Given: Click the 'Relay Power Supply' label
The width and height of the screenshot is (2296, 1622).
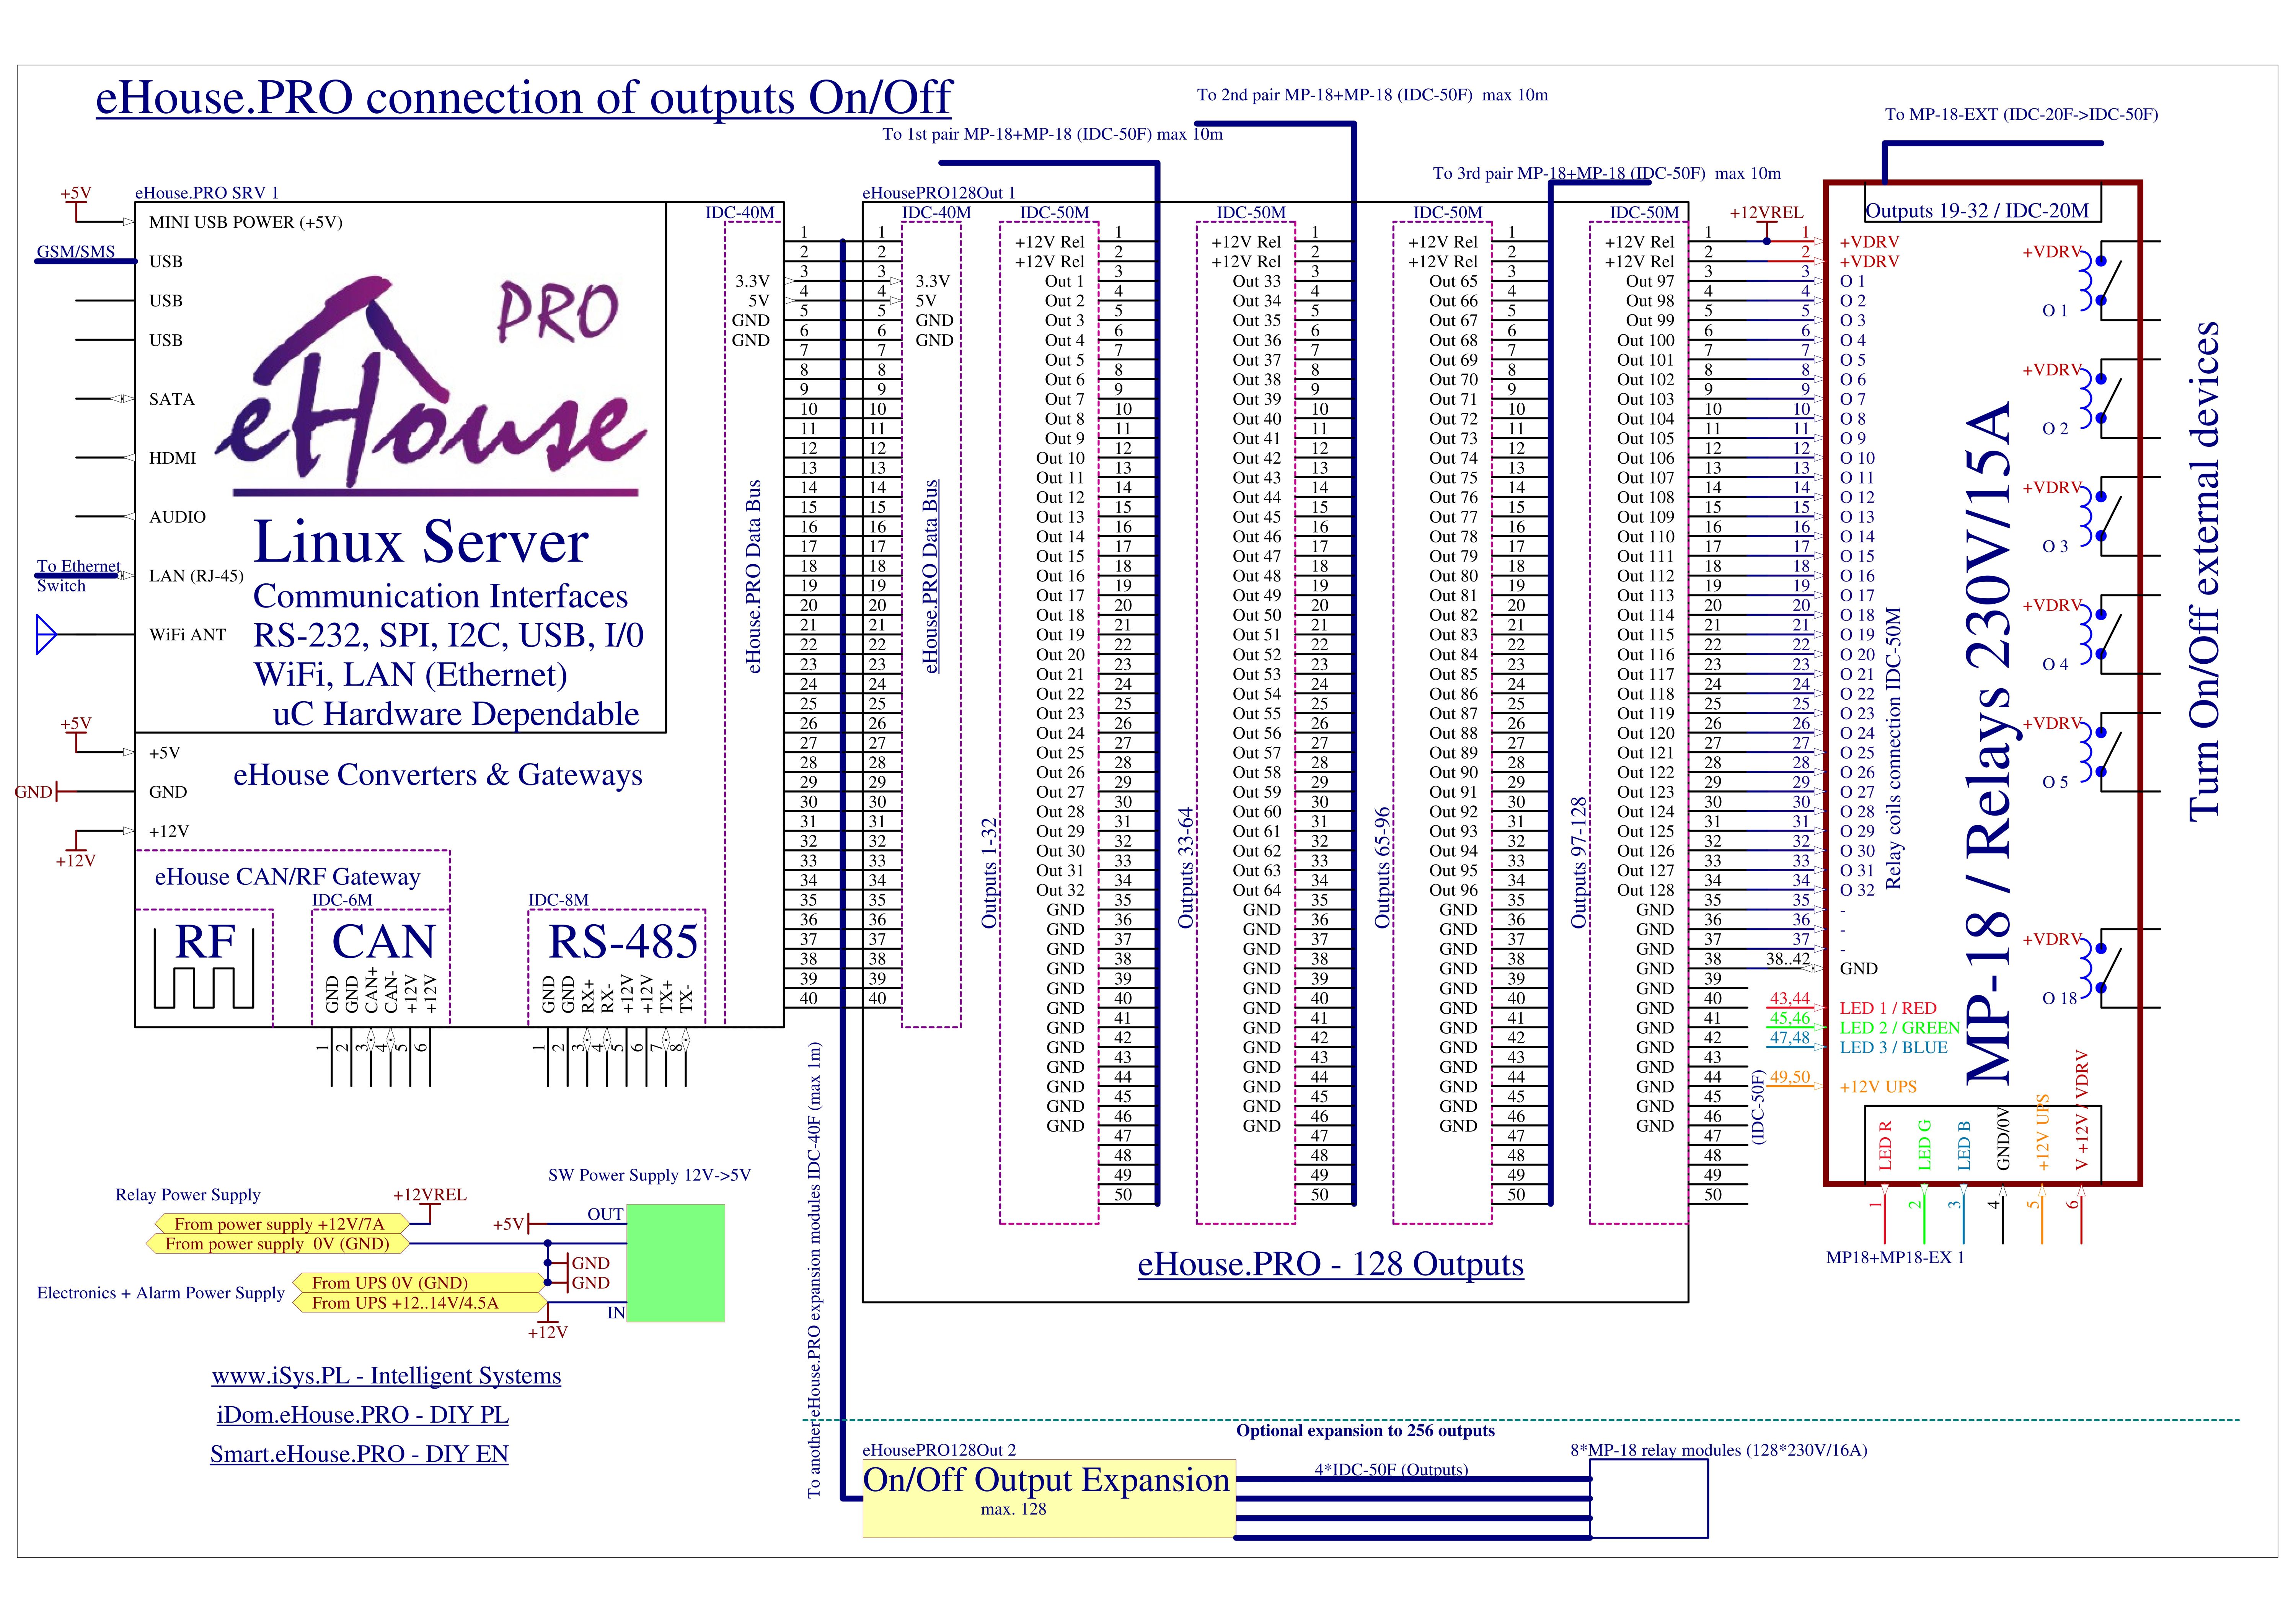Looking at the screenshot, I should point(187,1194).
